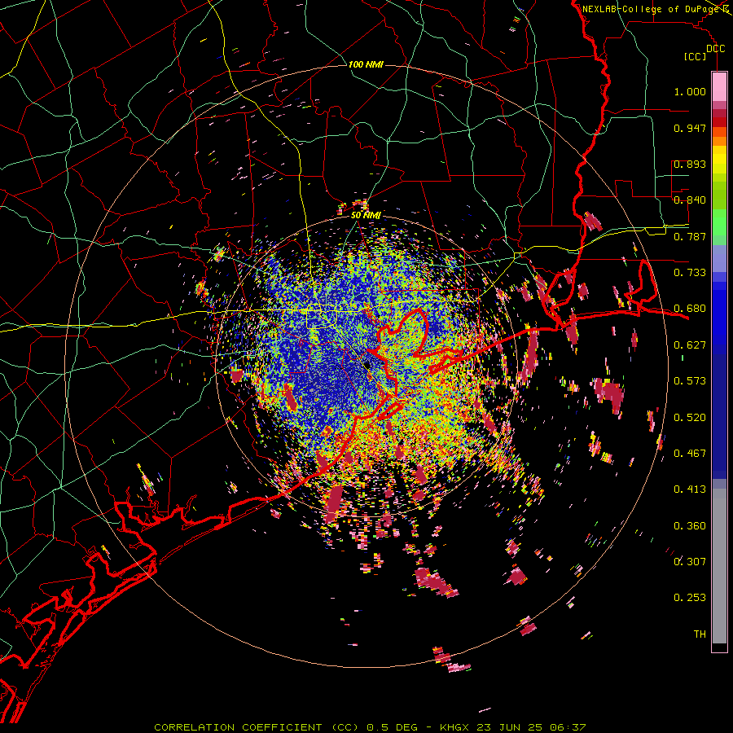The width and height of the screenshot is (733, 733).
Task: Click the 0.680 scale value
Action: point(690,309)
